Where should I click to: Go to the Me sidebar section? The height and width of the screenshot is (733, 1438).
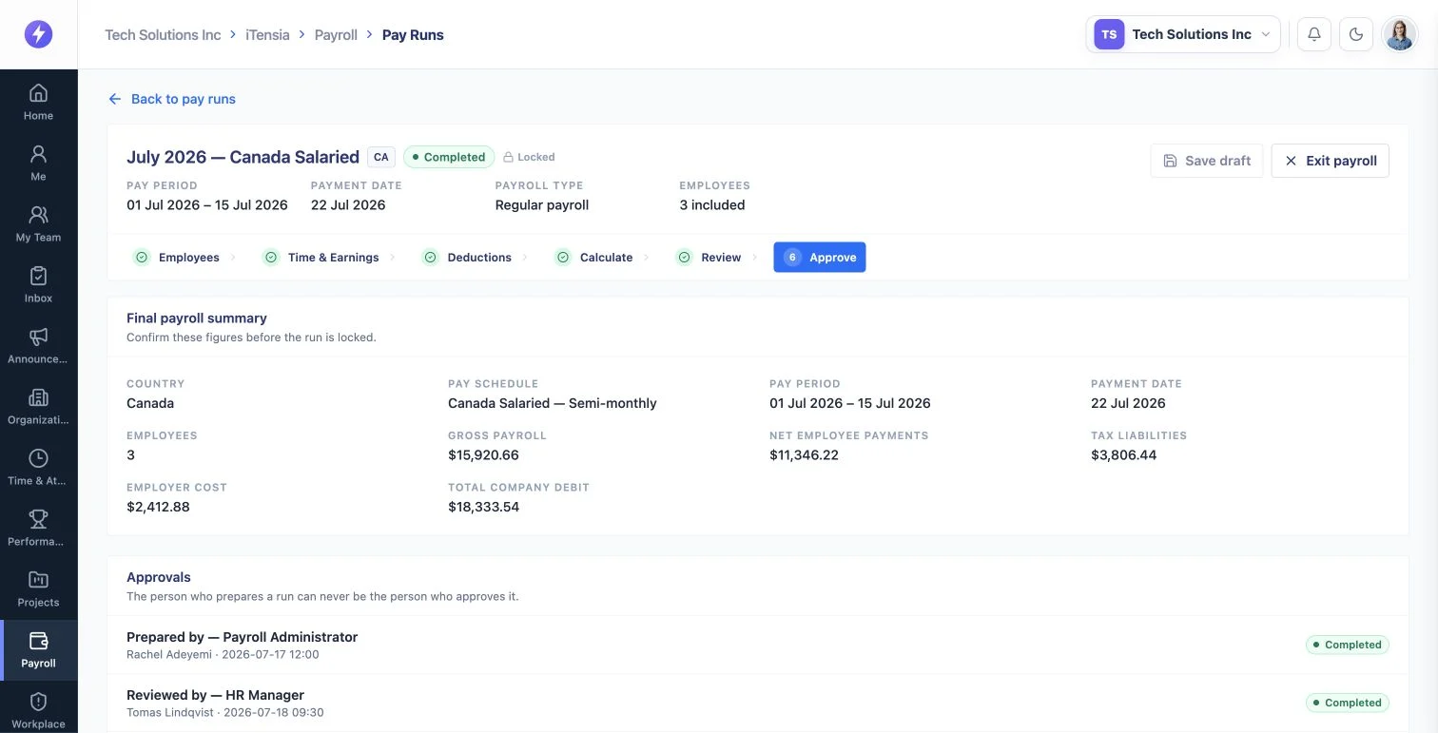[38, 163]
